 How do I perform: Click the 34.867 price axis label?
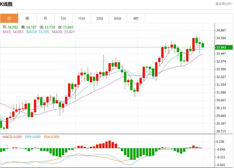(x=221, y=30)
